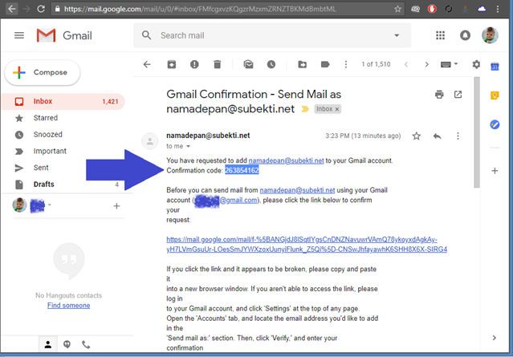This screenshot has height=357, width=513.
Task: Delete this email with trash icon
Action: 217,64
